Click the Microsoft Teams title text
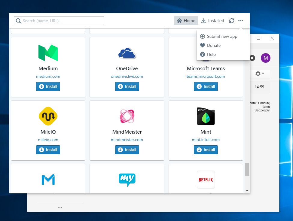Viewport: 293px width, 221px height. tap(206, 68)
